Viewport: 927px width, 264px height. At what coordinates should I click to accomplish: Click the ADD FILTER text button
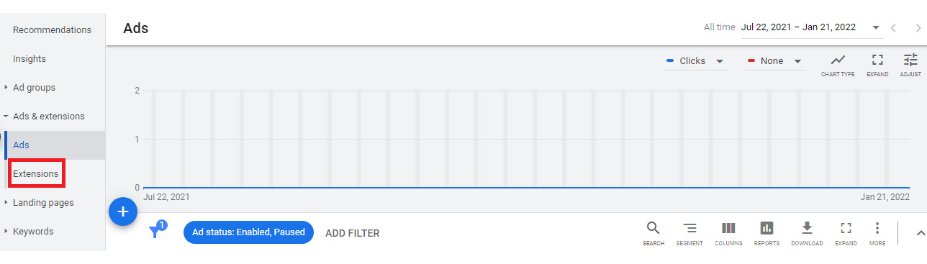[352, 233]
